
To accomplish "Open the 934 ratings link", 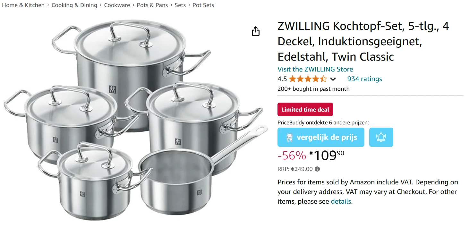I will (364, 79).
